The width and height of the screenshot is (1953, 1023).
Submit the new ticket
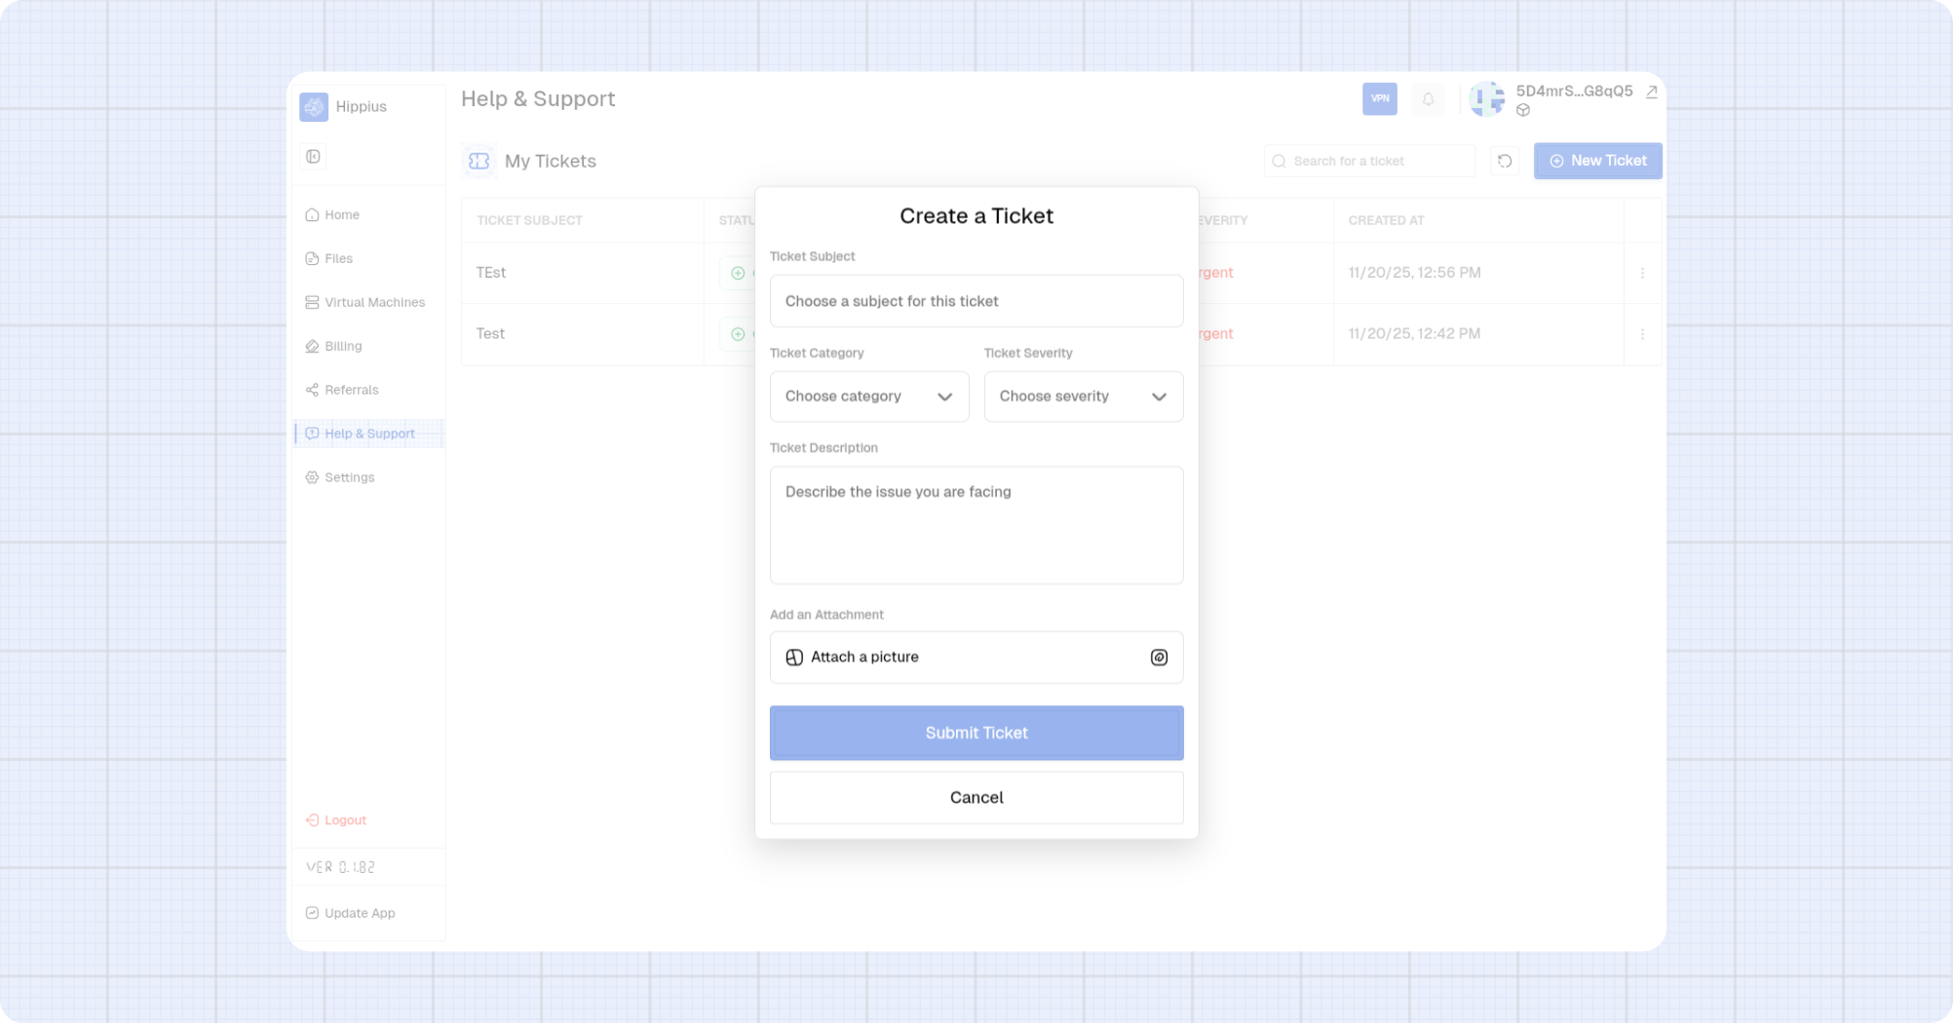(x=976, y=733)
